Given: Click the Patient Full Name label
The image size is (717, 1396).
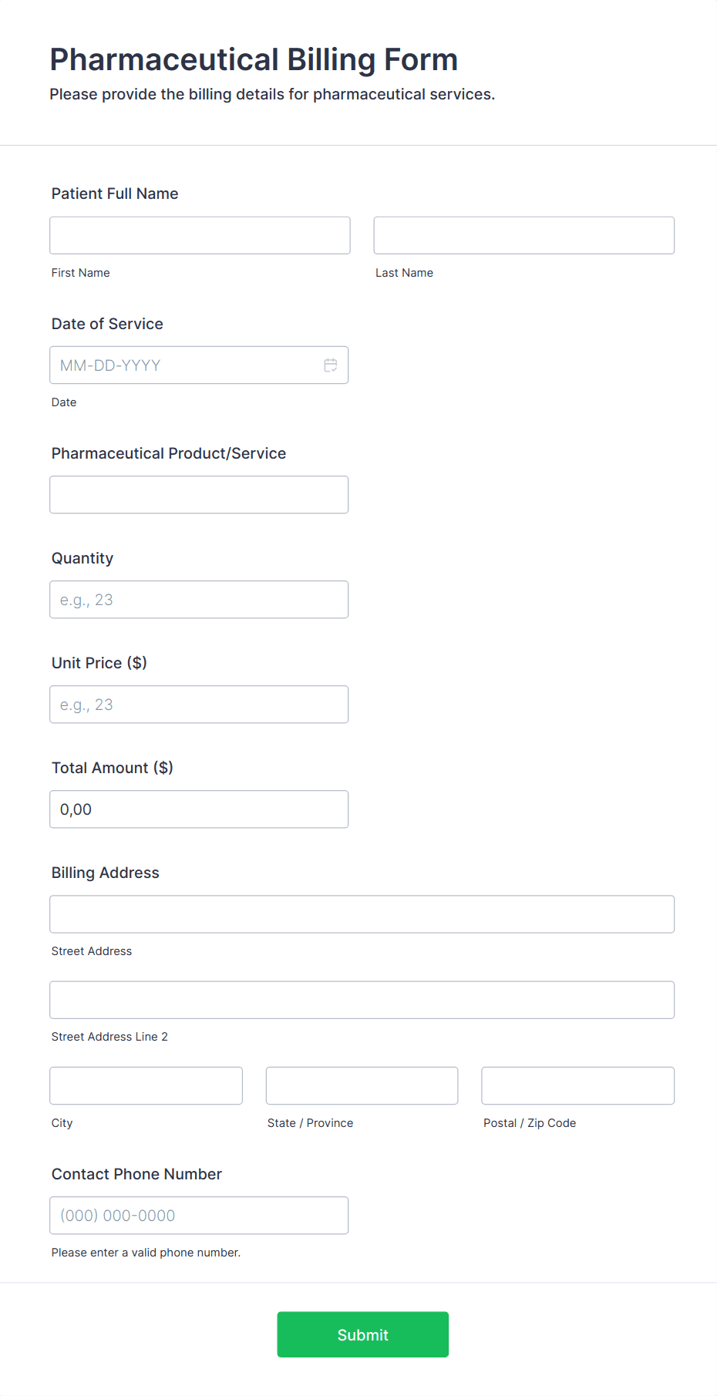Looking at the screenshot, I should (x=115, y=193).
